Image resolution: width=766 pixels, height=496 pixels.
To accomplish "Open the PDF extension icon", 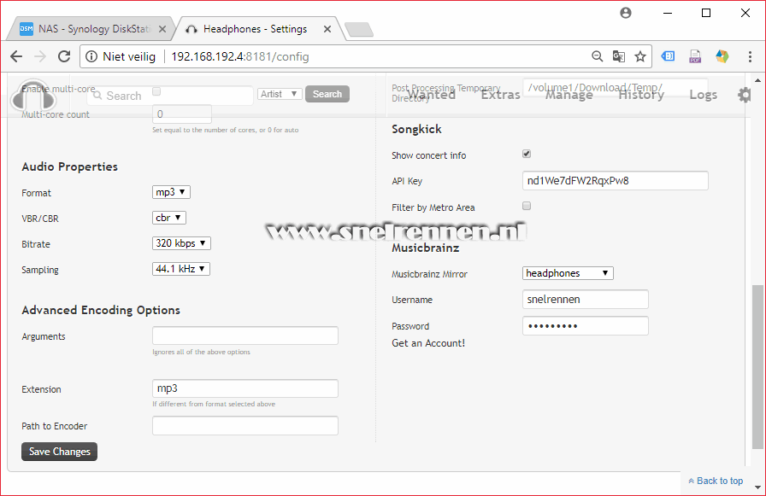I will click(x=695, y=56).
